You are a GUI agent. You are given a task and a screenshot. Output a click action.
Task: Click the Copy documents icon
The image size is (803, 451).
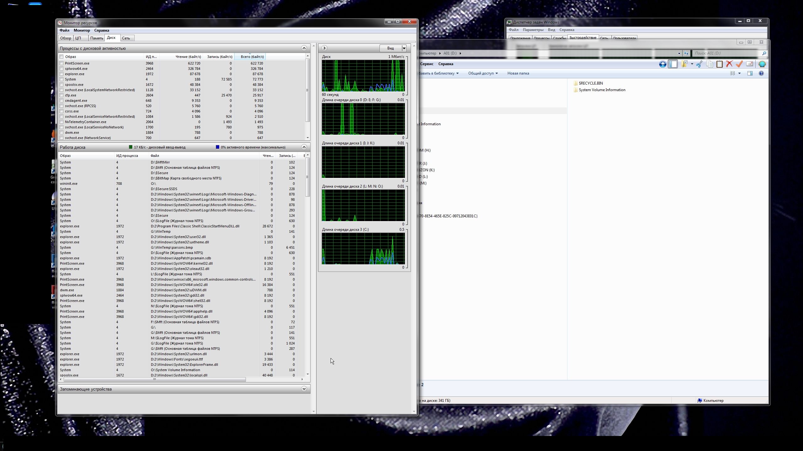click(x=710, y=64)
